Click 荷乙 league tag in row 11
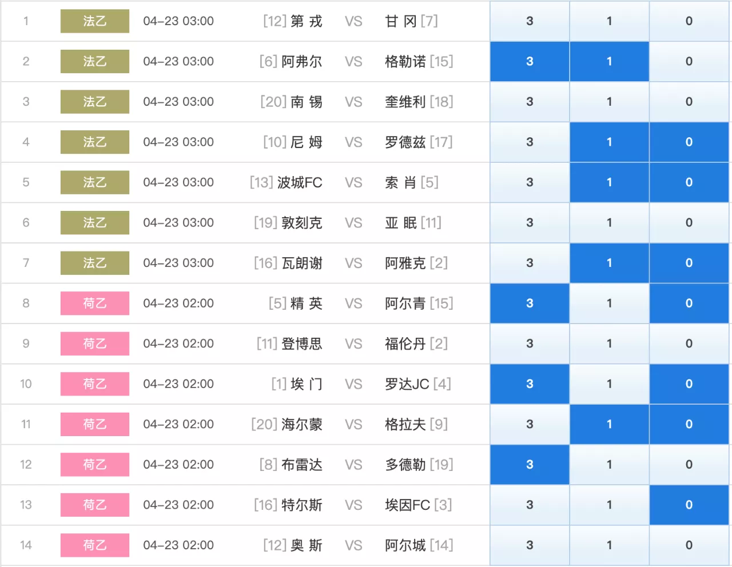This screenshot has height=567, width=732. 95,424
